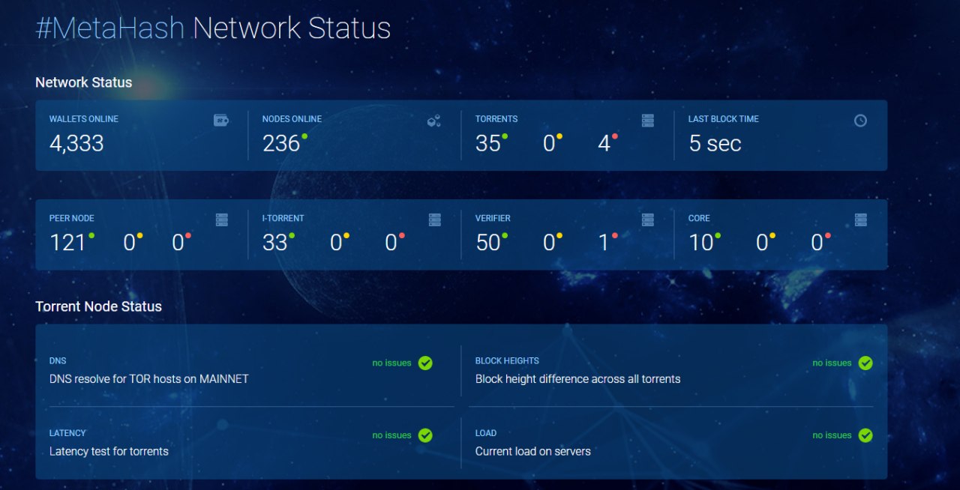
Task: Click the green checkmark in the Load row
Action: click(865, 435)
